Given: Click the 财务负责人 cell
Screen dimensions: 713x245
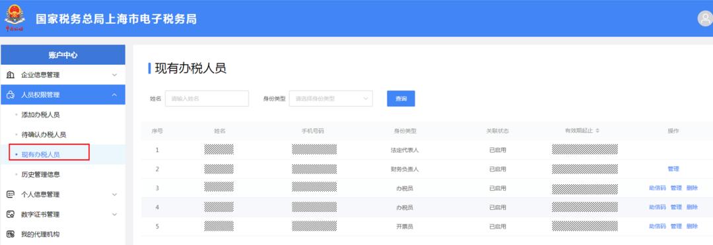Looking at the screenshot, I should [x=405, y=169].
